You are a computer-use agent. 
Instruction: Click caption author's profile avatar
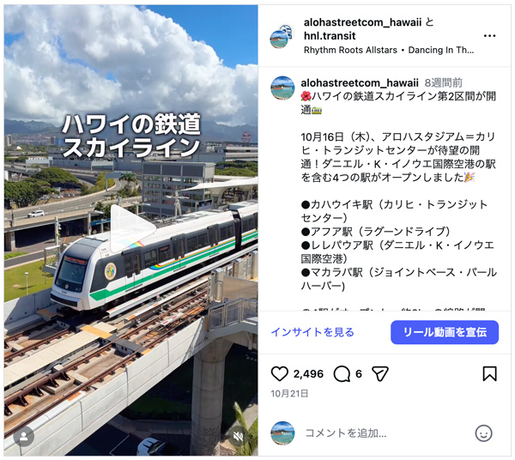282,88
